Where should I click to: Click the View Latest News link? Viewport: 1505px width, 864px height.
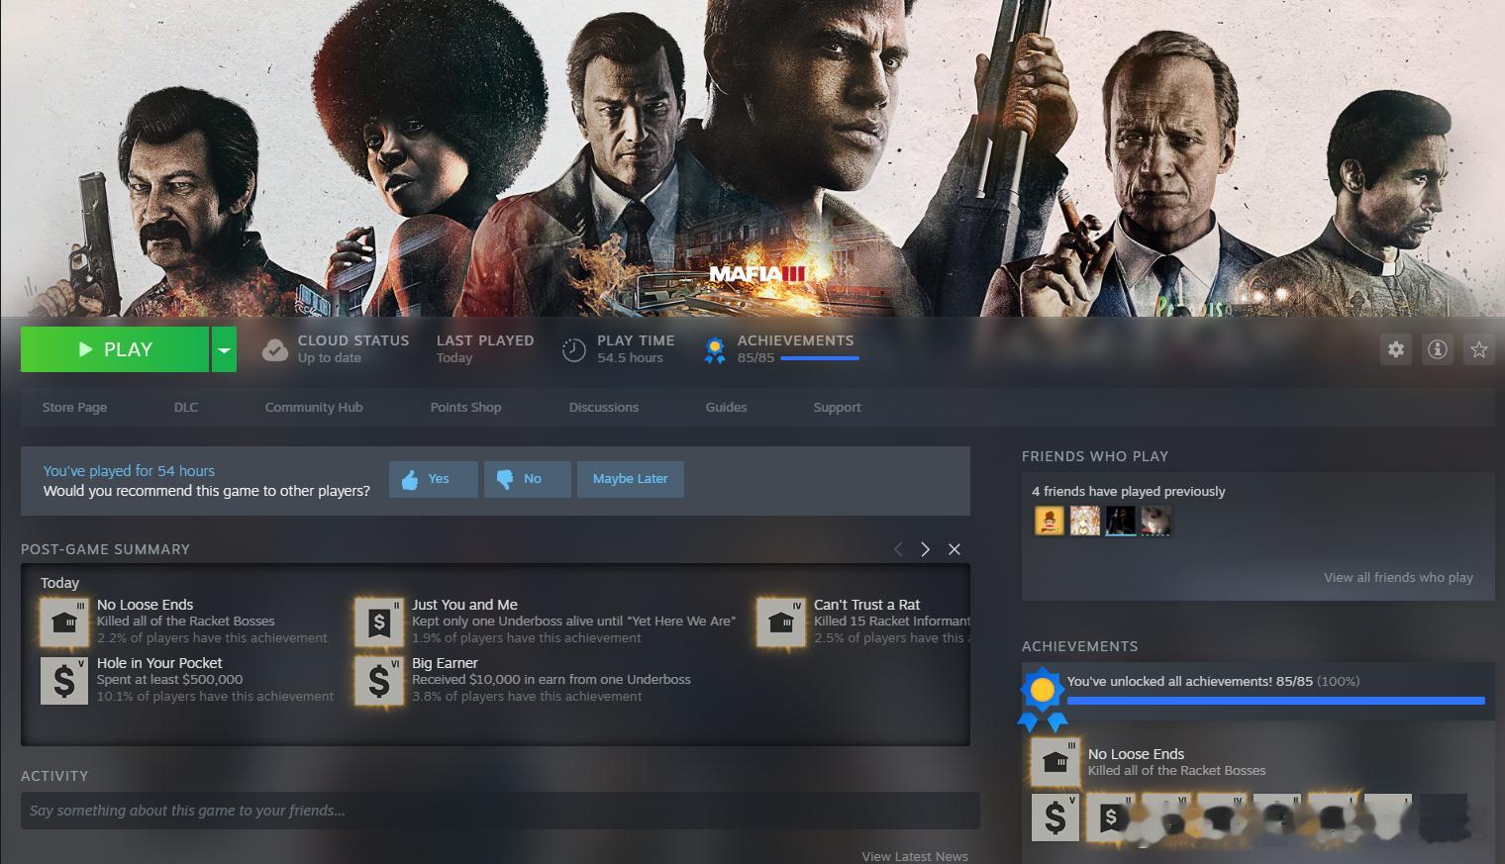[x=915, y=856]
